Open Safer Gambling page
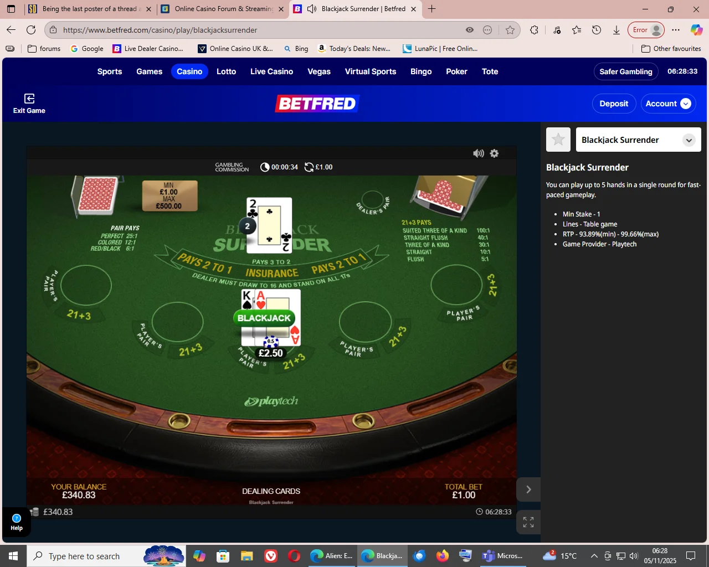Viewport: 709px width, 567px height. coord(626,71)
